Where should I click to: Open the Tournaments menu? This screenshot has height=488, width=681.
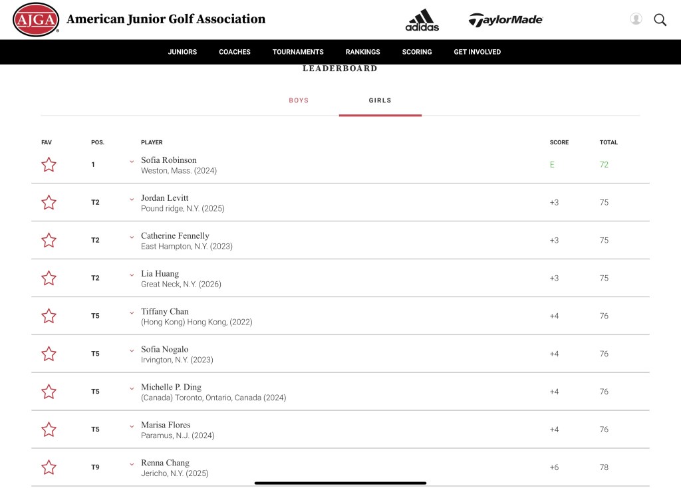pyautogui.click(x=298, y=52)
